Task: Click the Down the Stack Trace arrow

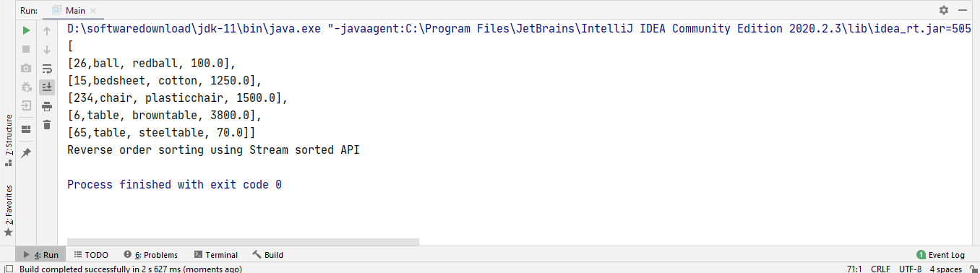Action: coord(47,49)
